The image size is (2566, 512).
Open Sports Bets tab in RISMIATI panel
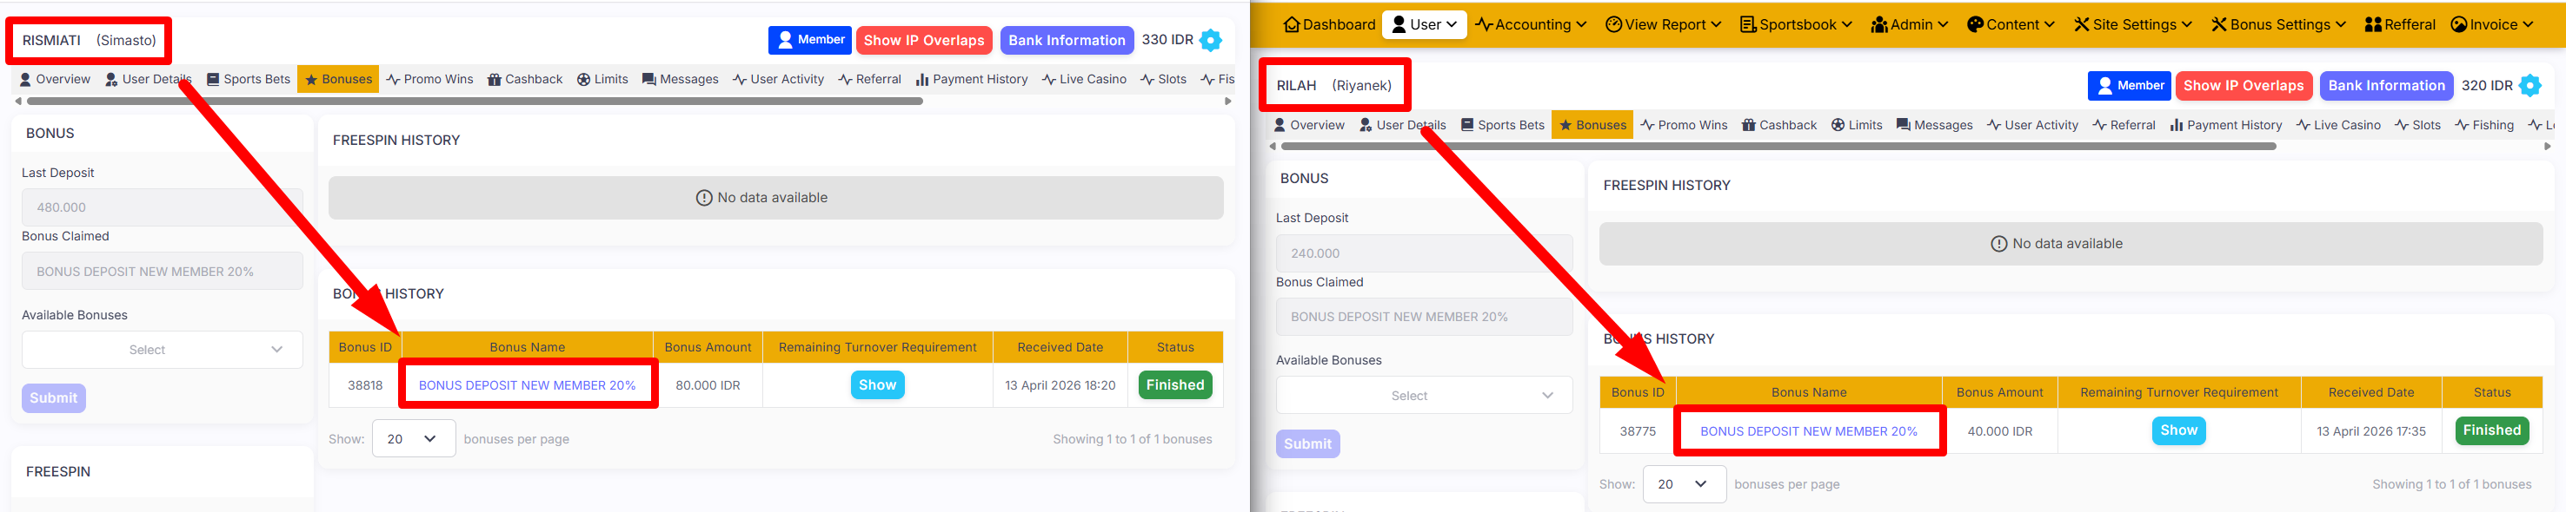(248, 80)
